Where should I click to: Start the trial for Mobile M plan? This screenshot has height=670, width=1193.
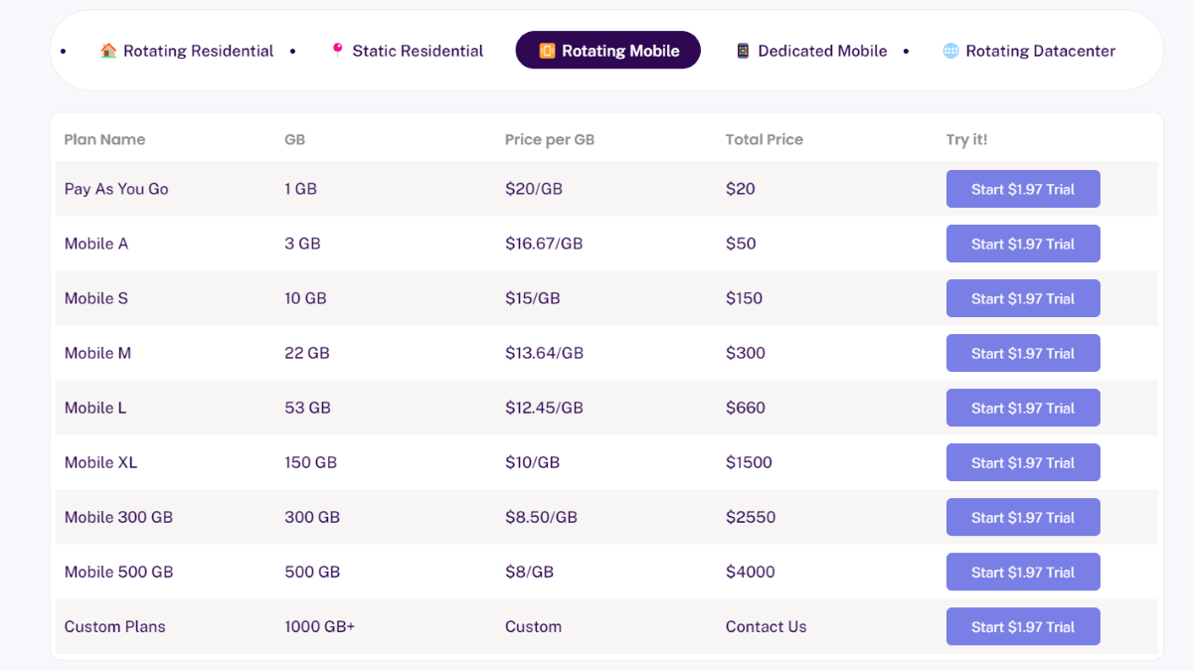1023,353
